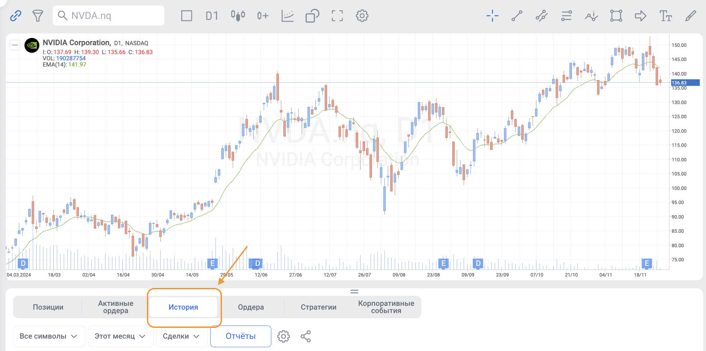Change chart type with candlestick icon

coord(238,16)
